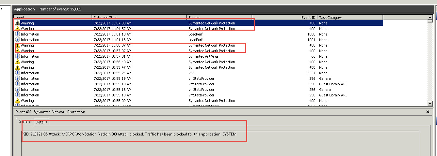Image resolution: width=437 pixels, height=156 pixels.
Task: Sort events by Date and Time header
Action: (x=139, y=17)
